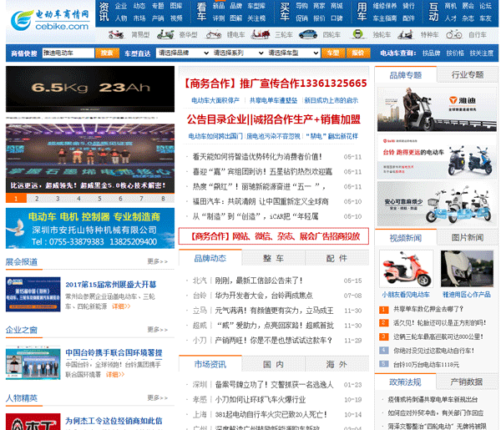Open rank 5 blue badge news item

[384, 364]
